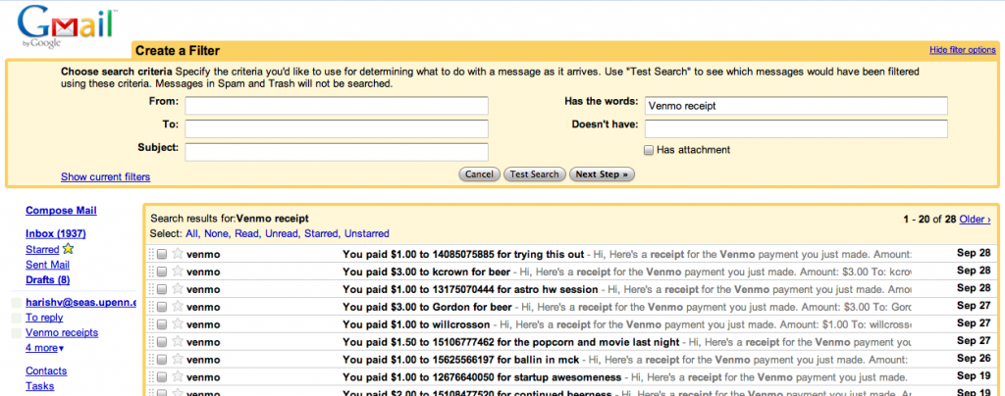The width and height of the screenshot is (1005, 396).
Task: Open the Venmo receipts label
Action: click(x=62, y=332)
